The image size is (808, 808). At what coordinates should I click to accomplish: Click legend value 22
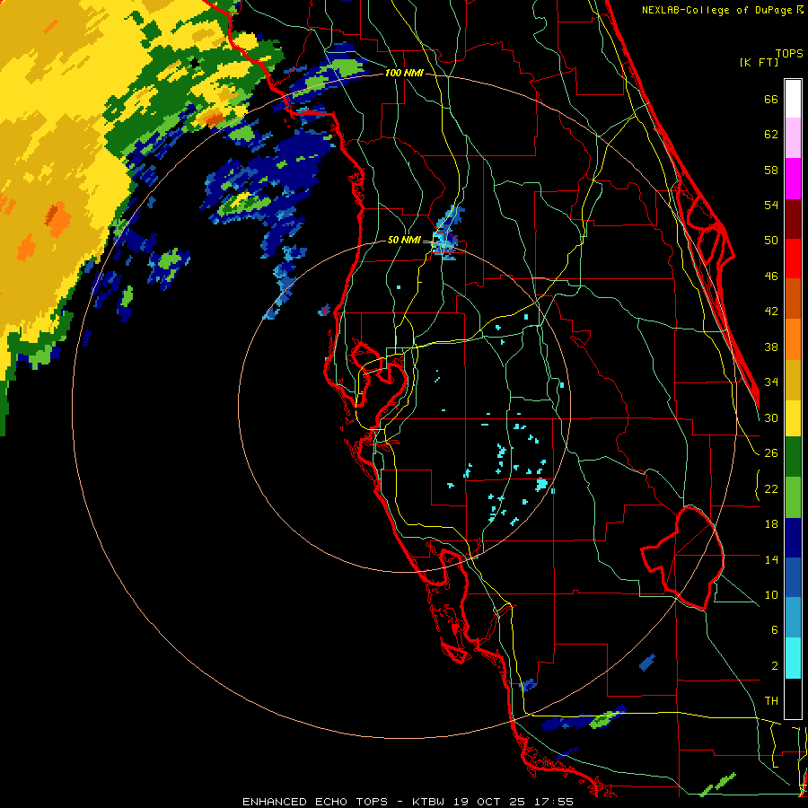click(771, 488)
